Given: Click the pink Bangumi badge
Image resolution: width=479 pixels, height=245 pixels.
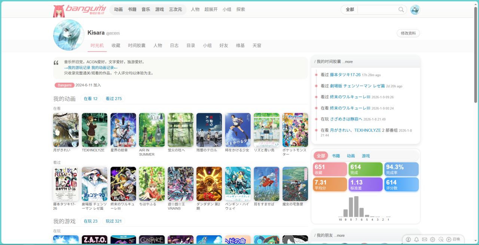Looking at the screenshot, I should pyautogui.click(x=64, y=85).
